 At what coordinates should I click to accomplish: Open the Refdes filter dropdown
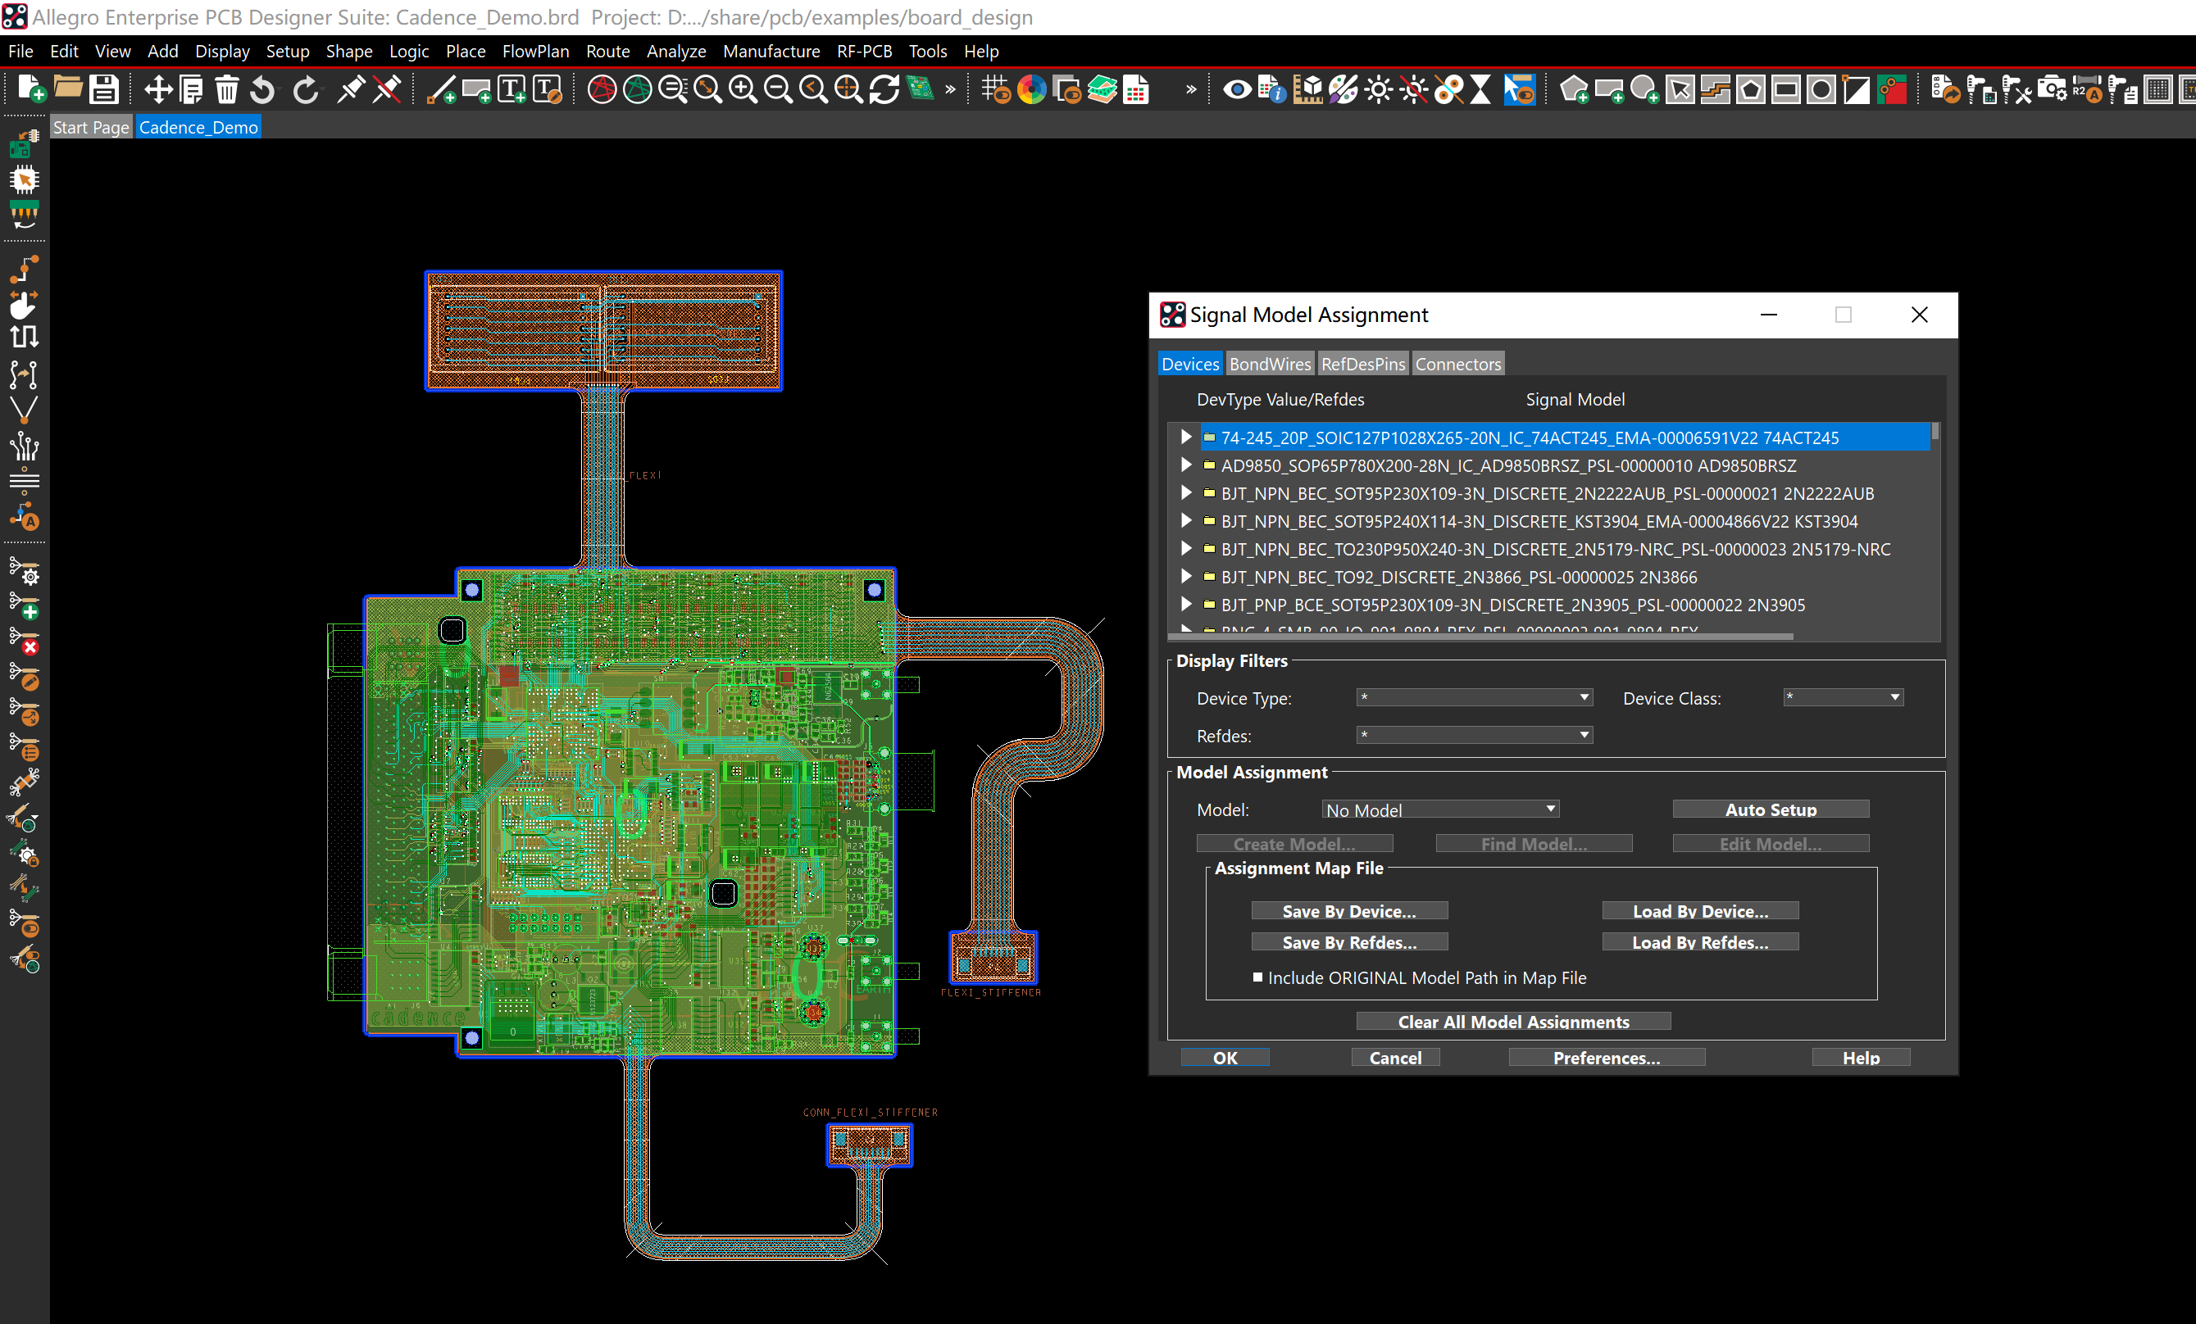click(1475, 735)
